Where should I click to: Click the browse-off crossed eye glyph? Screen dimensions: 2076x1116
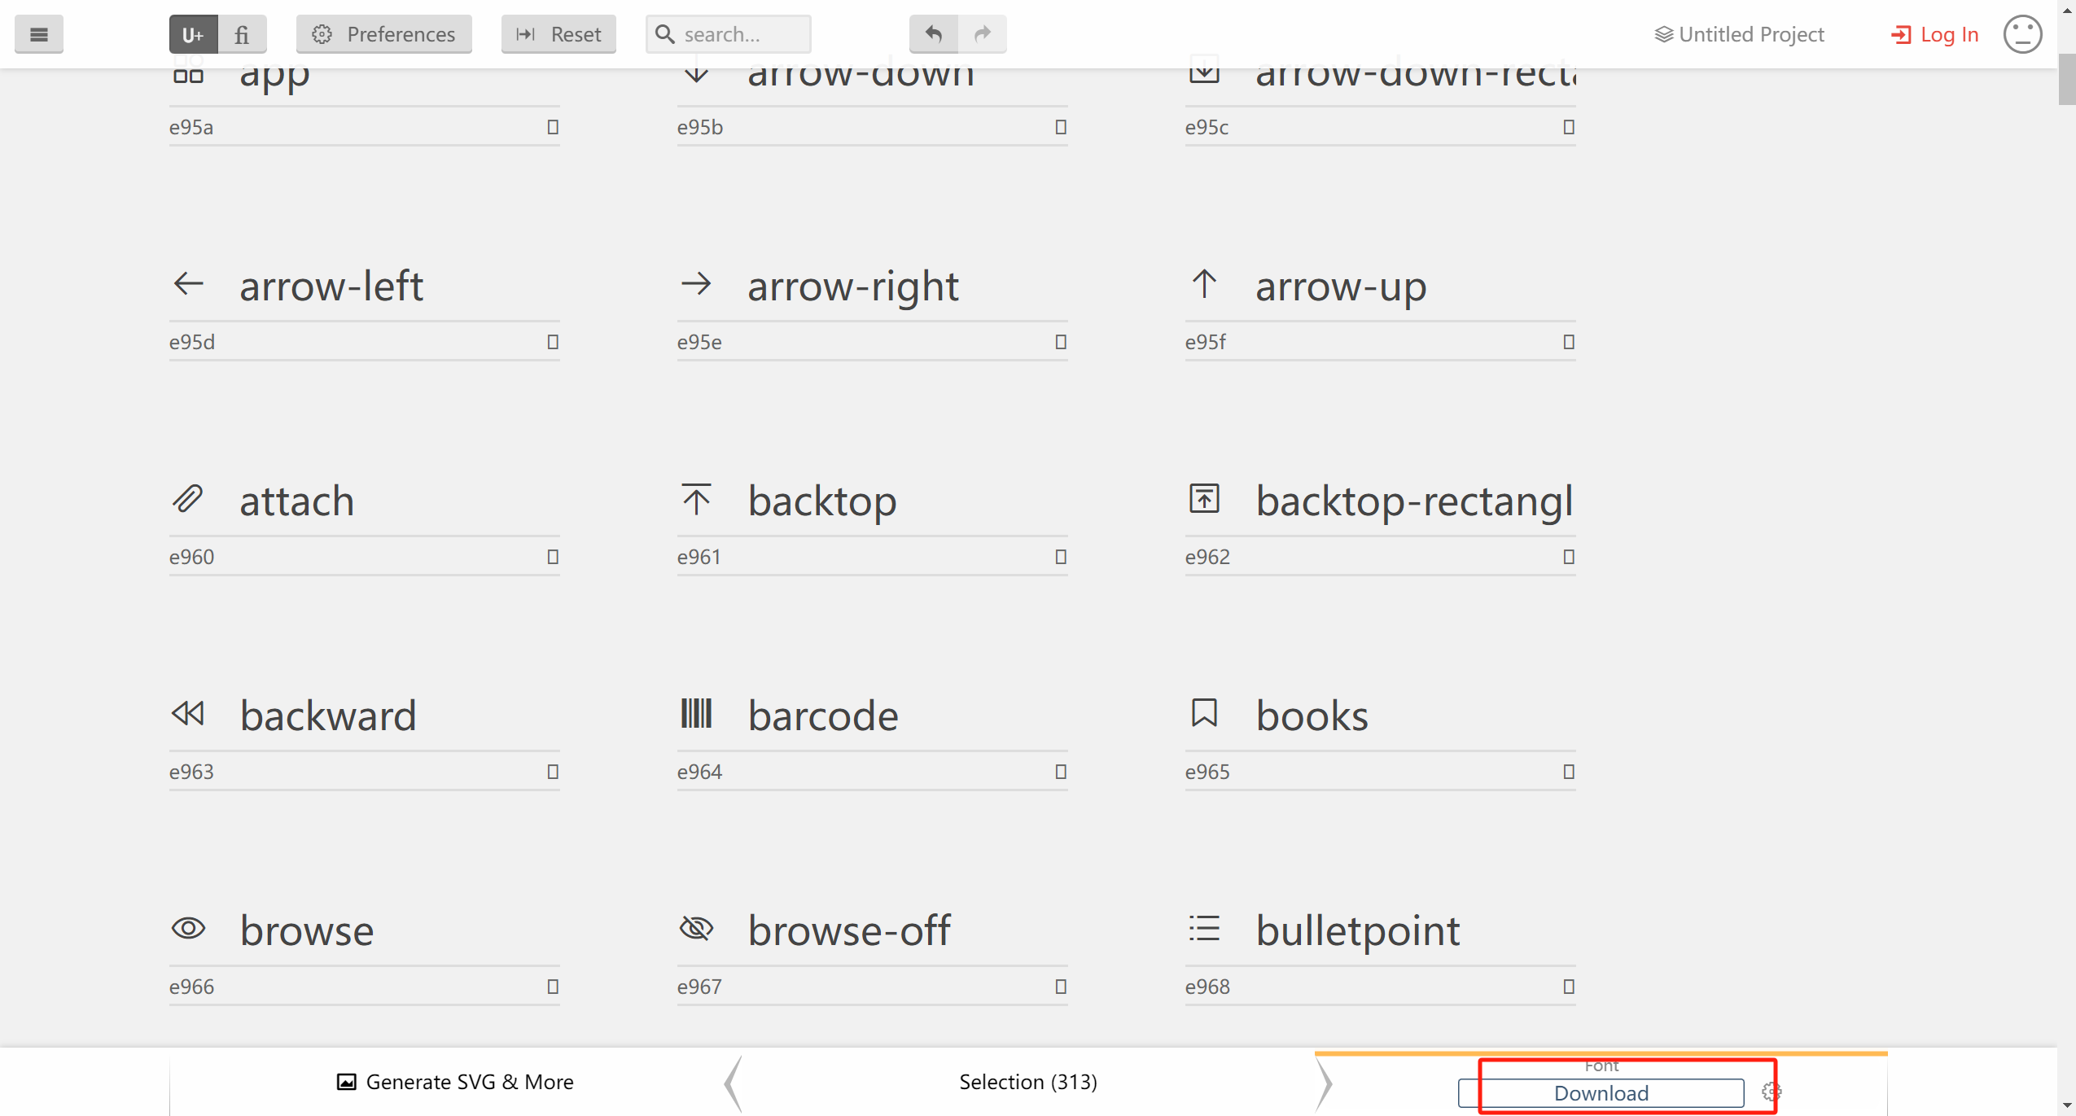(696, 929)
